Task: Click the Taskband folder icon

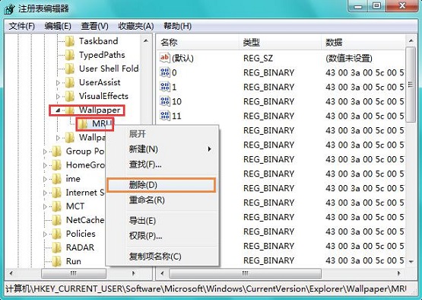Action: point(70,41)
